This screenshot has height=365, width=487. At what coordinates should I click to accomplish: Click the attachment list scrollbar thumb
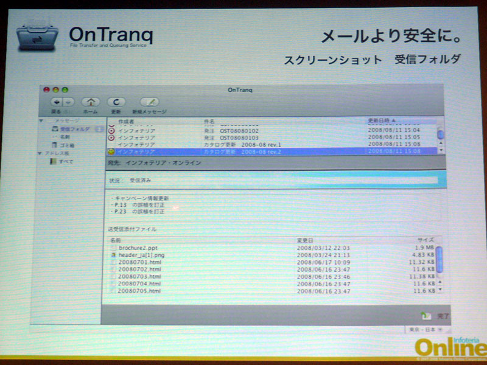[x=439, y=260]
